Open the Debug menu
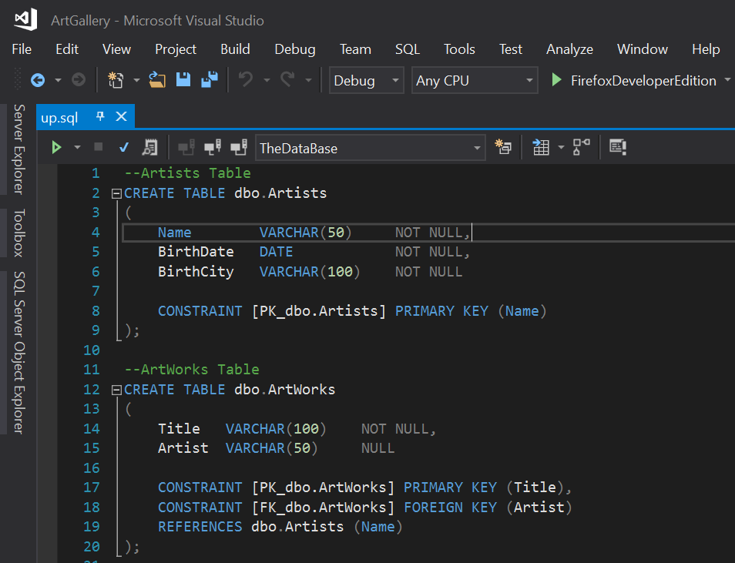Screen dimensions: 735x563 click(295, 49)
